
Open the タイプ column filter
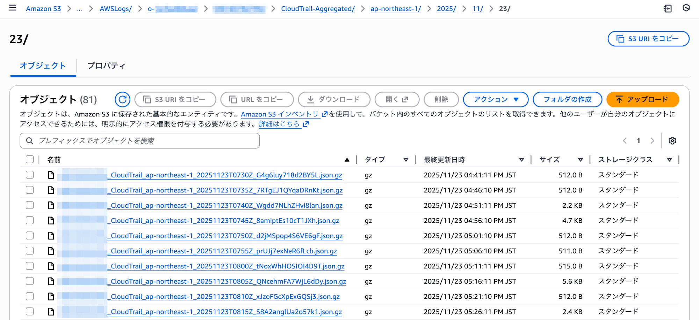click(x=406, y=160)
